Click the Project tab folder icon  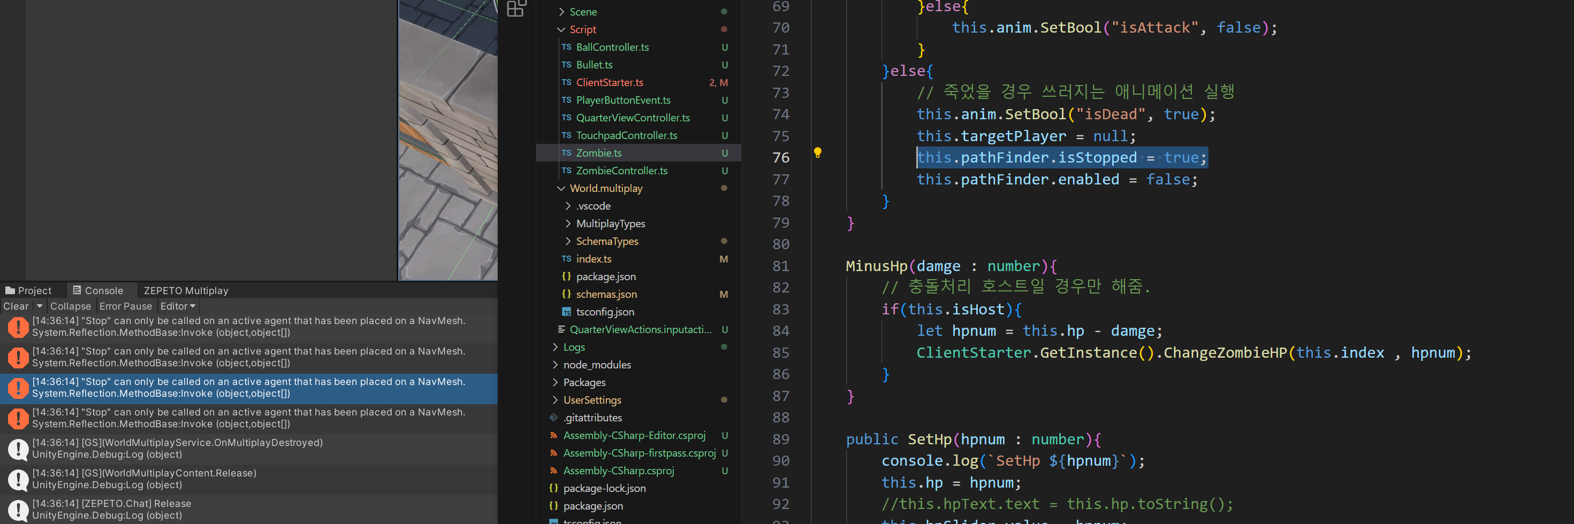(10, 291)
